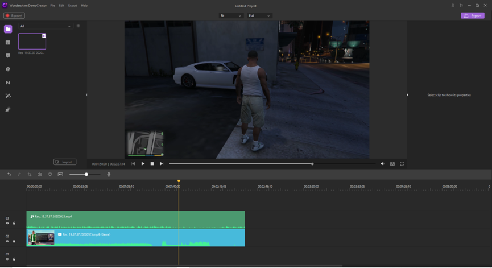
Task: Select the Rec 19.37.37 media thumbnail
Action: [x=32, y=42]
